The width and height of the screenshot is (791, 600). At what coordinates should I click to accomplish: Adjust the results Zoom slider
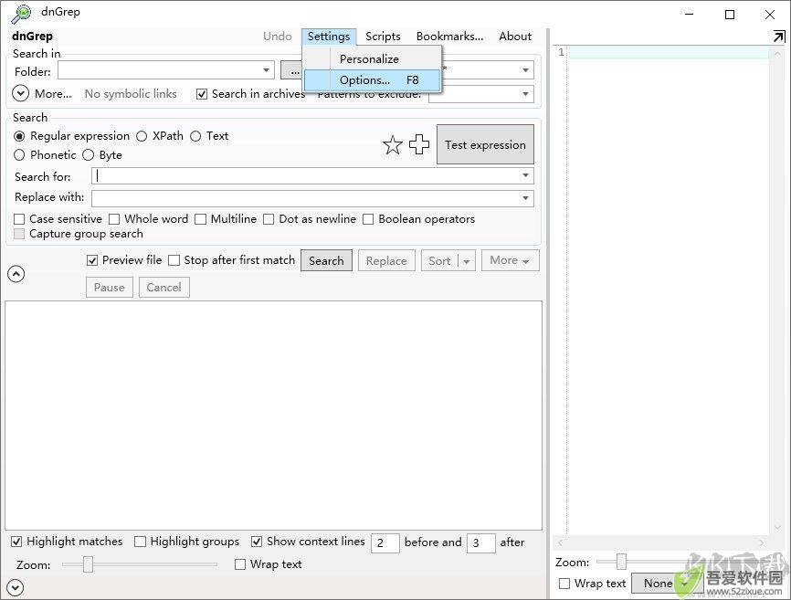89,564
